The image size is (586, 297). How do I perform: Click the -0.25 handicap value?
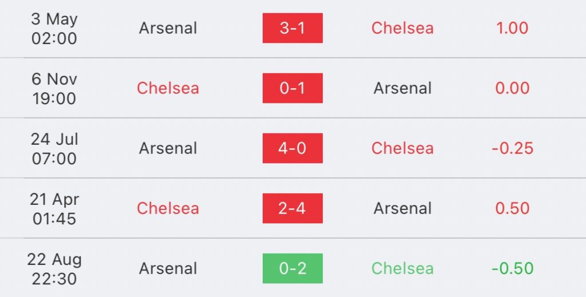(512, 148)
